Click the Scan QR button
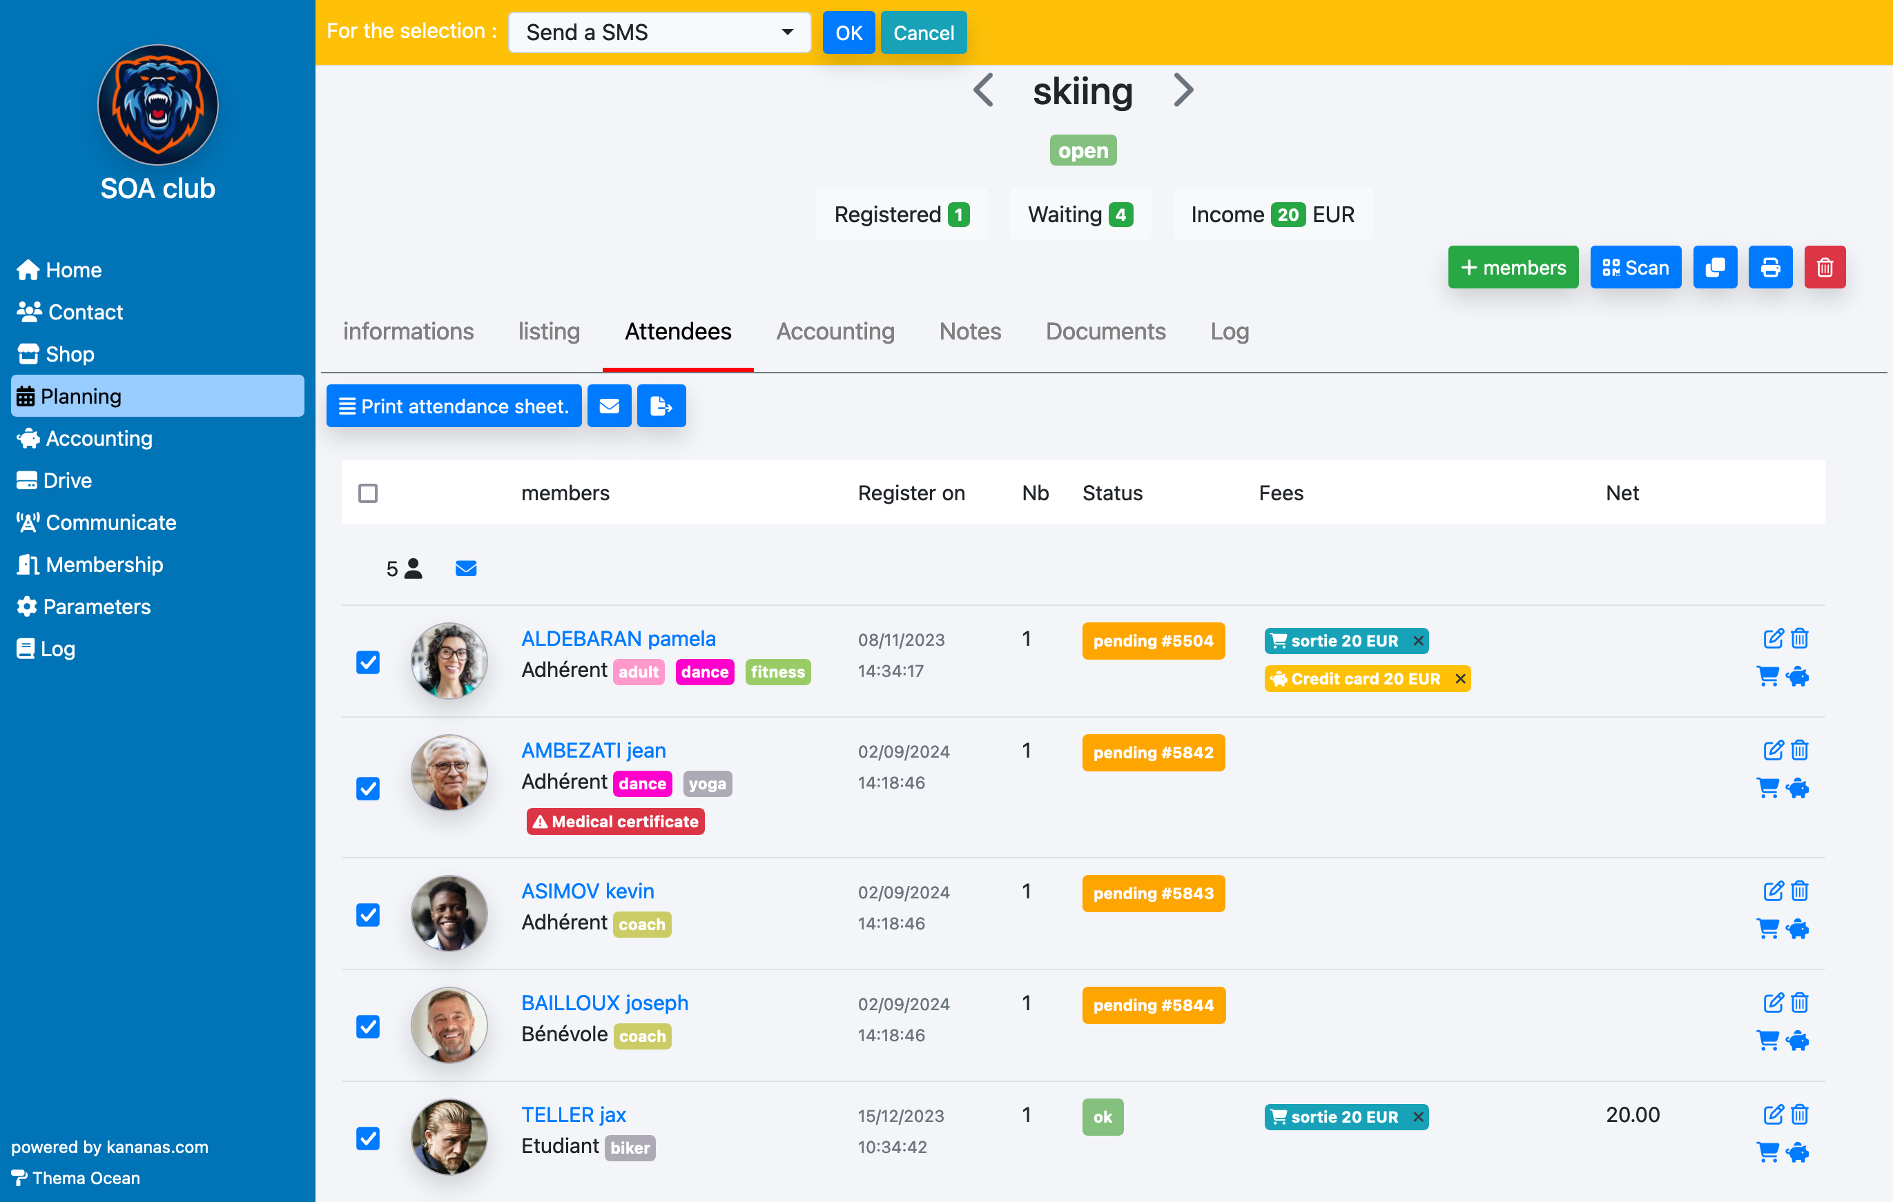1893x1202 pixels. coord(1635,268)
